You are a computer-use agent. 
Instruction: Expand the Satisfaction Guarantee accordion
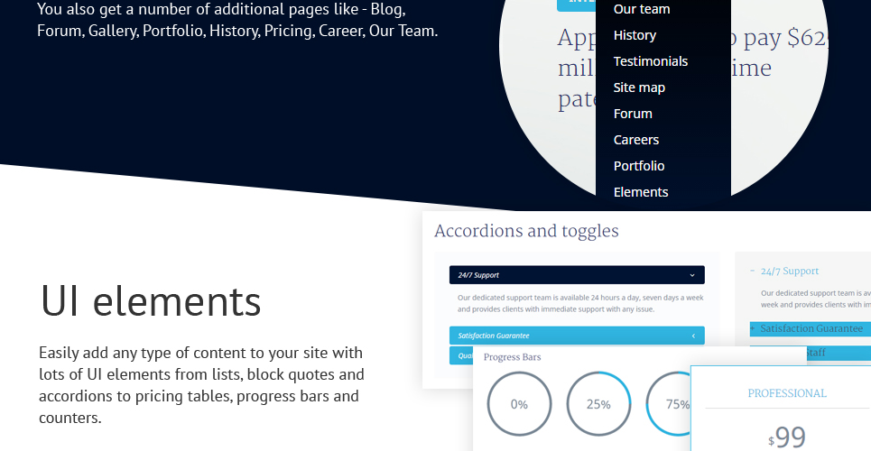577,336
